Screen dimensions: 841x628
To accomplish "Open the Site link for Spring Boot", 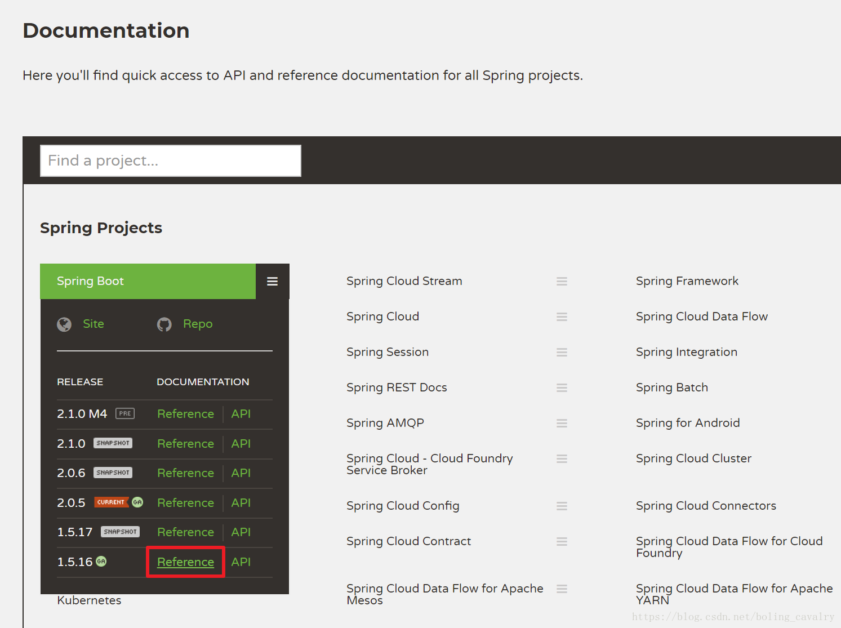I will 94,324.
